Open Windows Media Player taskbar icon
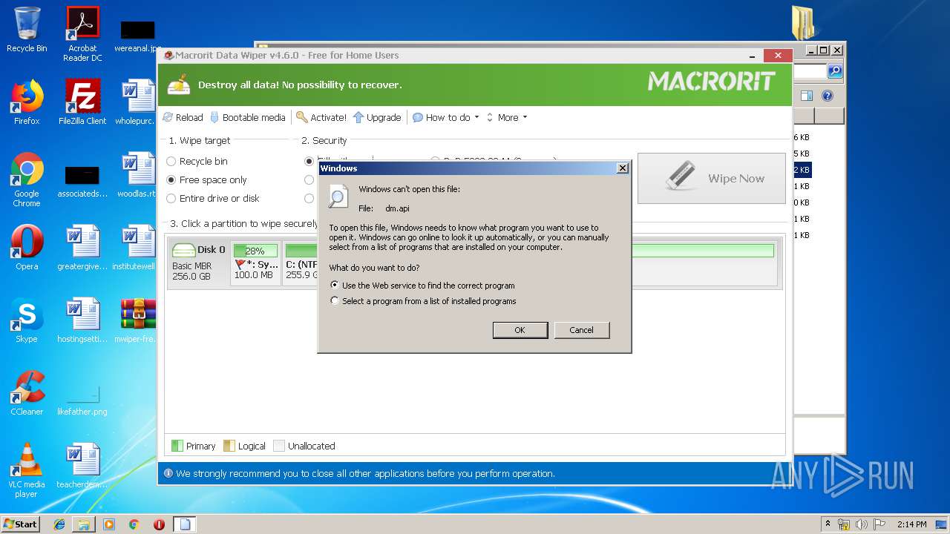 pos(109,524)
